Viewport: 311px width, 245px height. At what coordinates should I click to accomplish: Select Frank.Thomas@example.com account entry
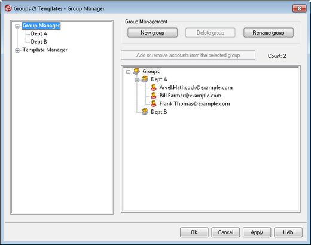click(x=194, y=103)
